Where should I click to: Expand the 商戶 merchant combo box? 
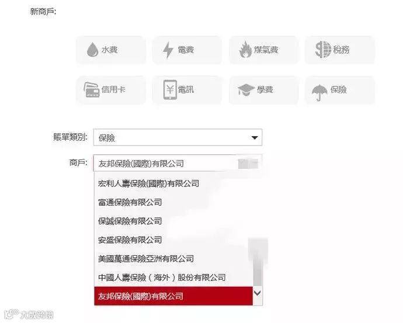click(x=178, y=163)
